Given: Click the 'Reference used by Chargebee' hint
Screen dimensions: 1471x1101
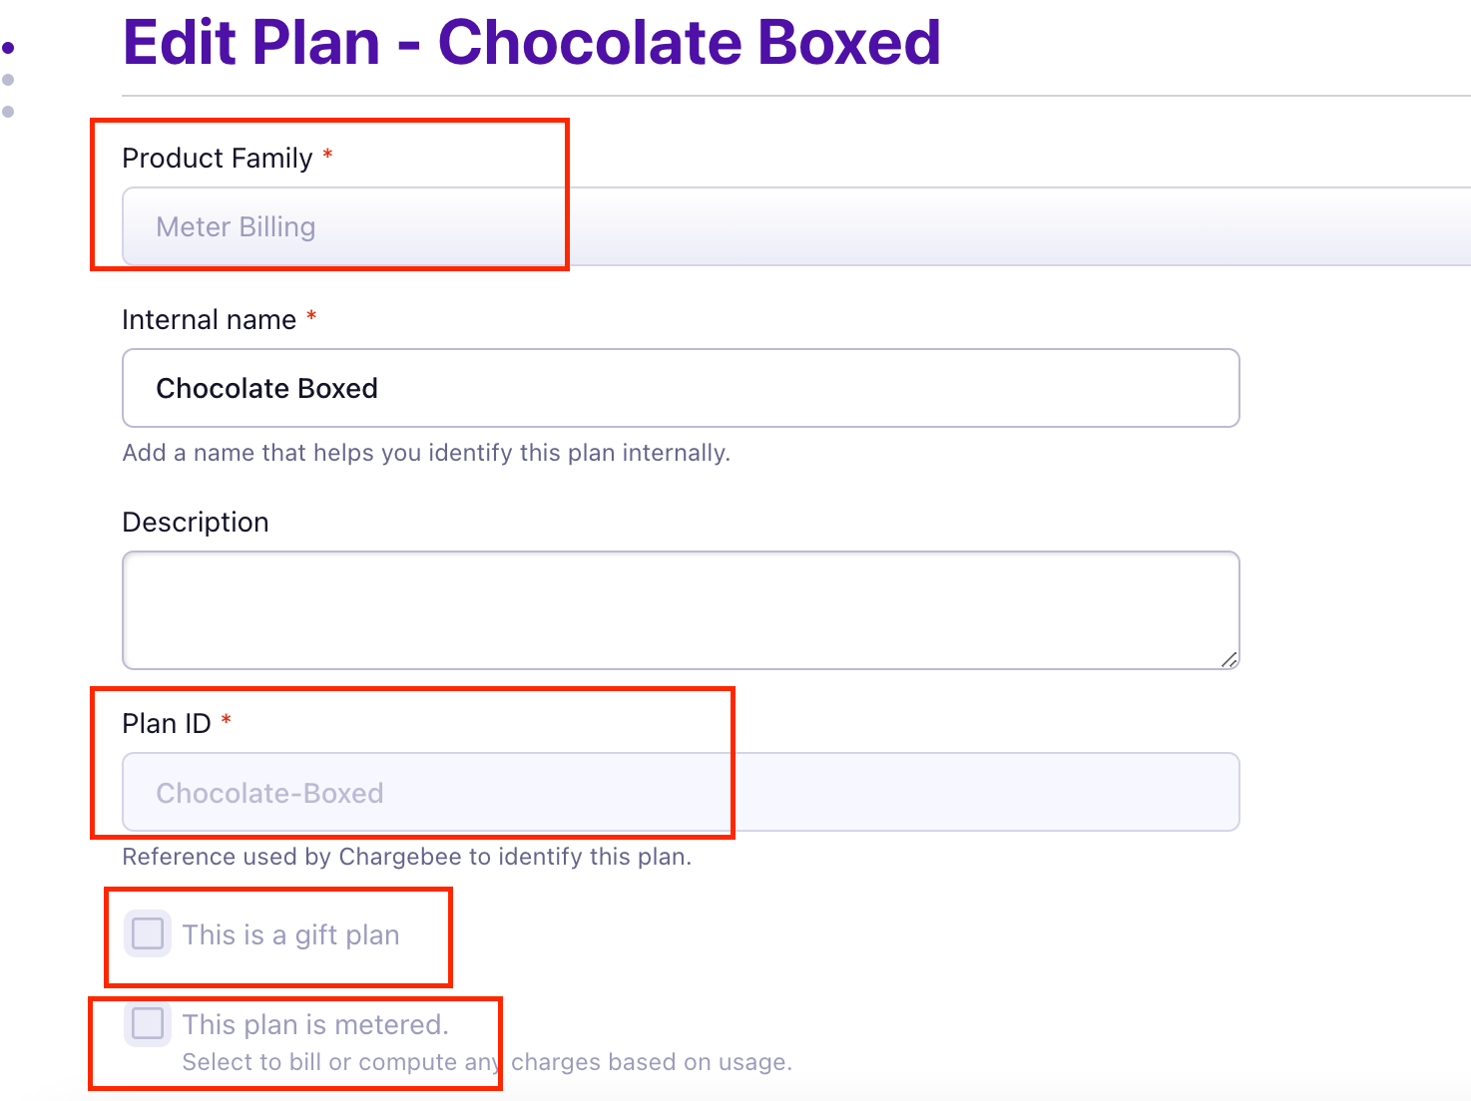Looking at the screenshot, I should pos(406,857).
